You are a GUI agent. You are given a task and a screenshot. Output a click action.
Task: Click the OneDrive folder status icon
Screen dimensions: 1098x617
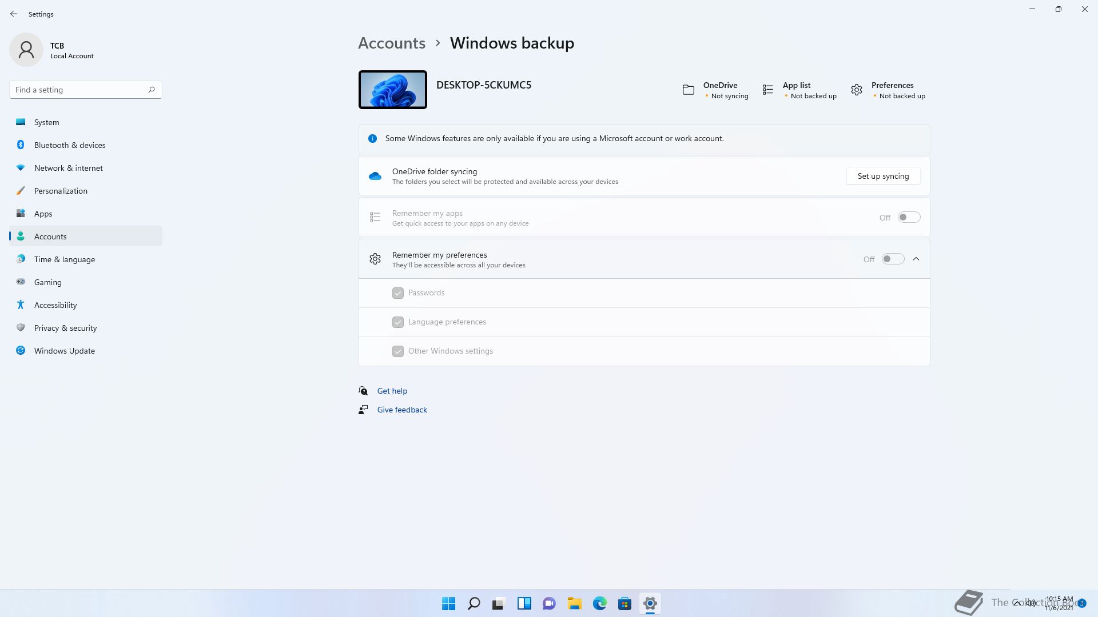689,90
